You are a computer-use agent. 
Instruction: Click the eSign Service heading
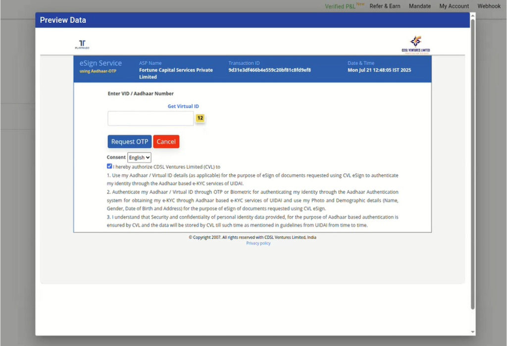(101, 63)
